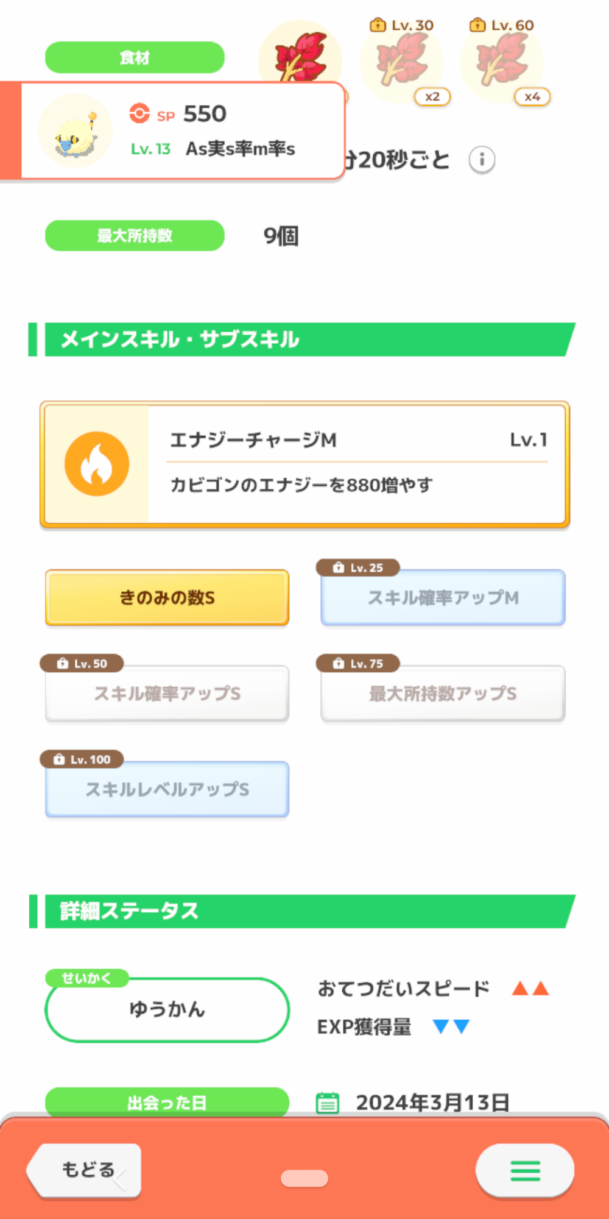Tap the info icon beside 20秒ごと
Screen dimensions: 609x1219
pyautogui.click(x=482, y=160)
